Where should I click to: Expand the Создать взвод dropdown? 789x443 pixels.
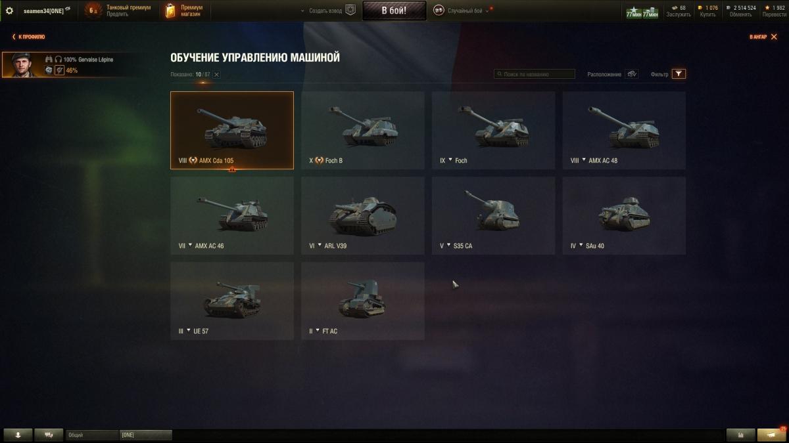pyautogui.click(x=322, y=11)
